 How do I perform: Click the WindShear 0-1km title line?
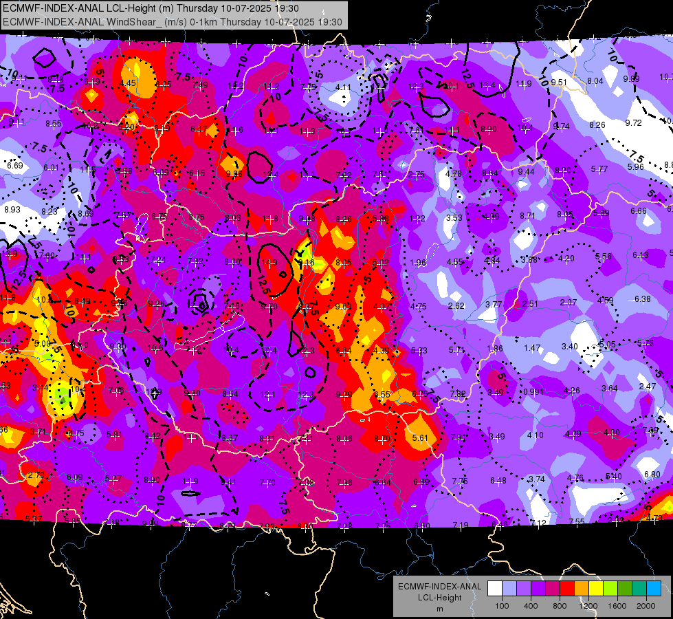pos(173,22)
